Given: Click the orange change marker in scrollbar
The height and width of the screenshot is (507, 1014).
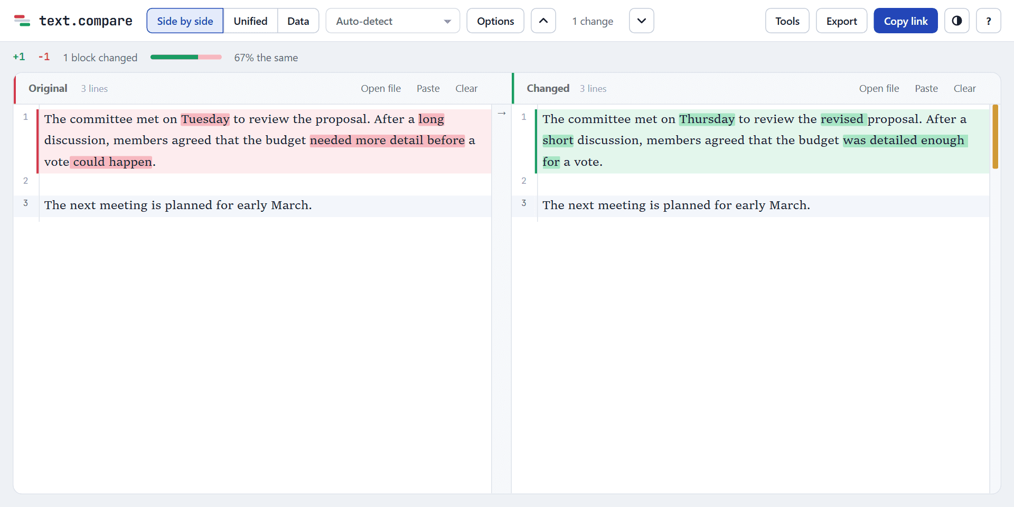Looking at the screenshot, I should tap(995, 136).
